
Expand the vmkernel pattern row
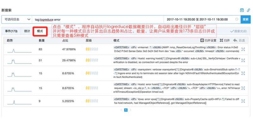coord(243,49)
